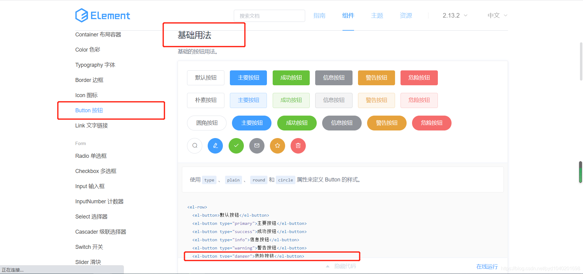Image resolution: width=583 pixels, height=274 pixels.
Task: Open Checkbox 多选框 in sidebar
Action: 96,171
